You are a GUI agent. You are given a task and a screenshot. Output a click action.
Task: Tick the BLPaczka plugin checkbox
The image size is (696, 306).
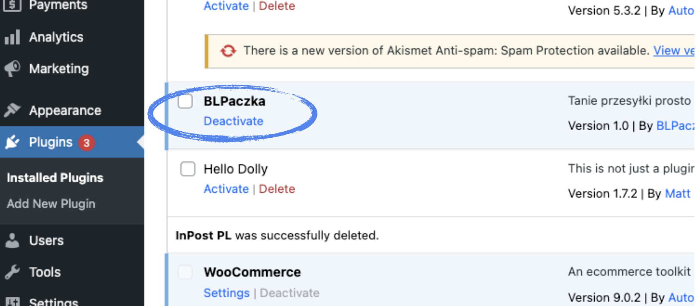[185, 101]
